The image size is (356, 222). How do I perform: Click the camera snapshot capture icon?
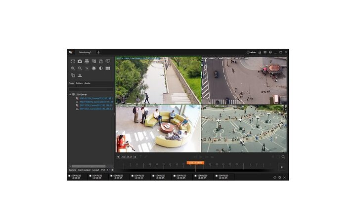click(x=80, y=61)
